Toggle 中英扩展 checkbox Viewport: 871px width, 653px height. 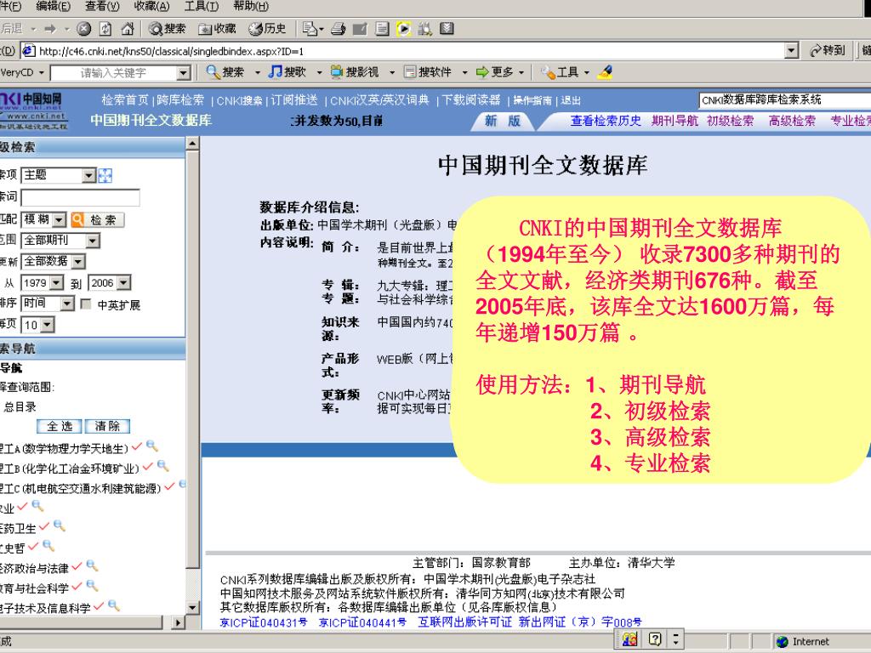[x=86, y=304]
